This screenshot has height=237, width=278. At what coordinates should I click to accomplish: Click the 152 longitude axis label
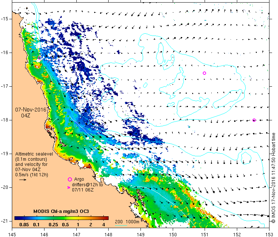(237, 234)
